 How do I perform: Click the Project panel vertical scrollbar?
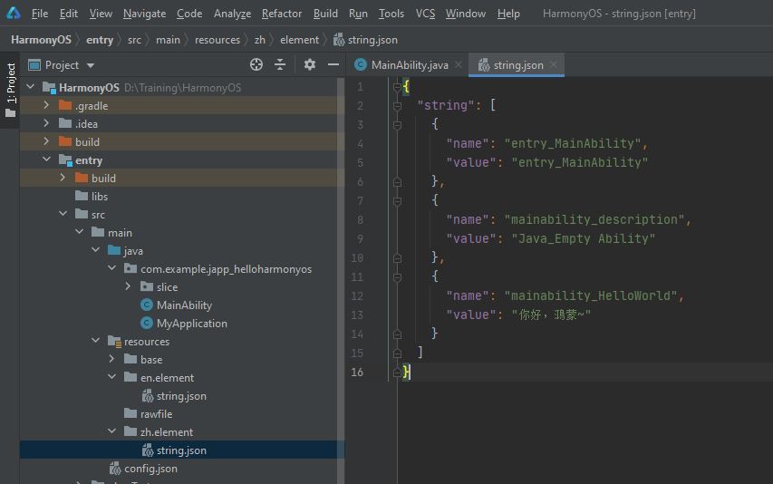(341, 281)
